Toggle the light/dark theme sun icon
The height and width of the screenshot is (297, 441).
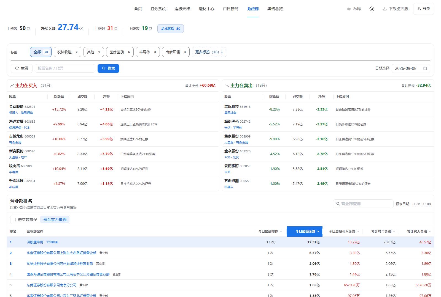click(x=372, y=9)
